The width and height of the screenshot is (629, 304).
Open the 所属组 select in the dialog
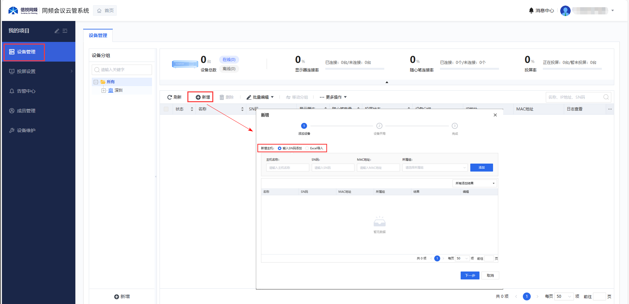(435, 168)
